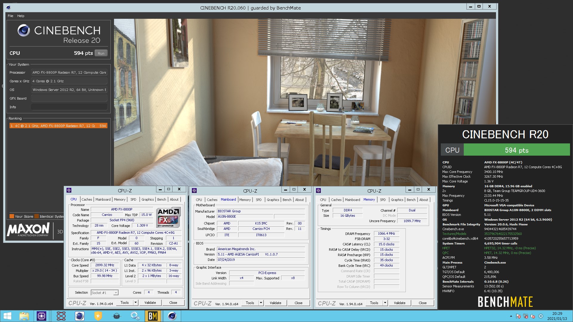Click the framed blue sphere taskbar icon
The image size is (573, 322).
(79, 316)
